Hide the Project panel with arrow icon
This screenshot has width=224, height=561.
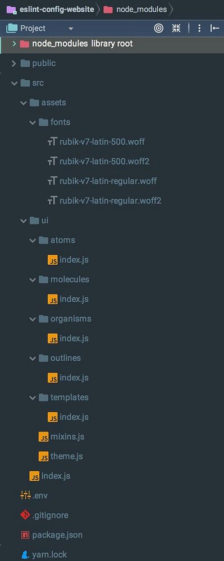[x=214, y=28]
